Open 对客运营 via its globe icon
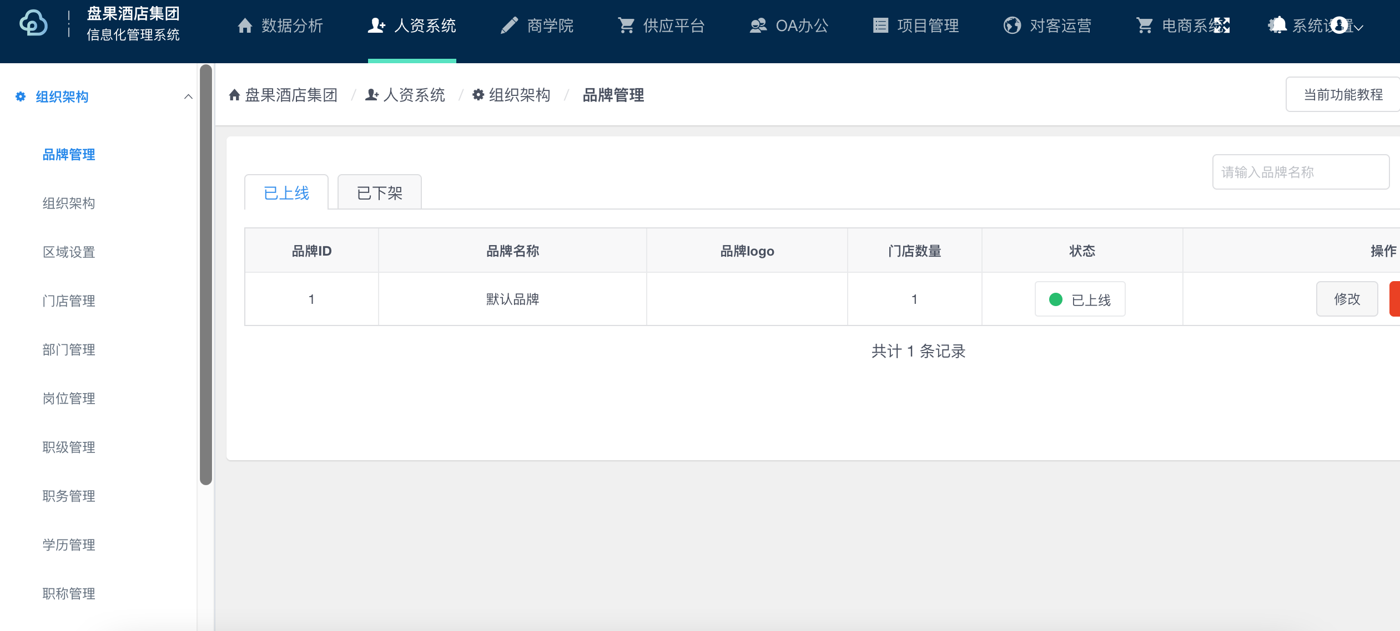 point(1012,26)
